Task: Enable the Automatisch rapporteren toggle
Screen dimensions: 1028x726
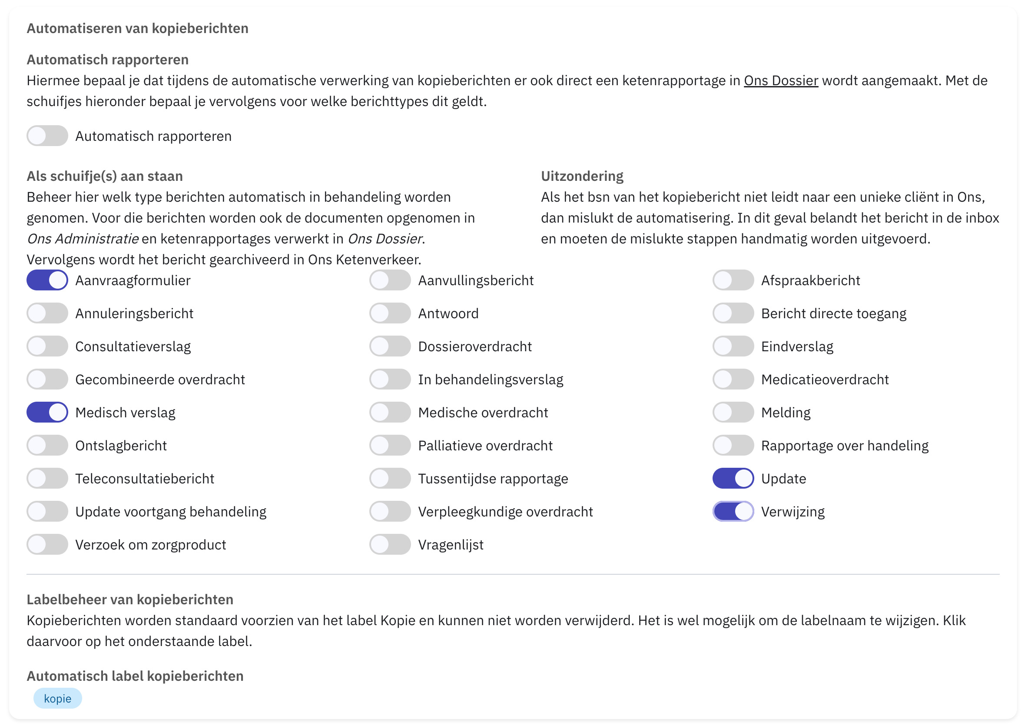Action: click(x=47, y=136)
